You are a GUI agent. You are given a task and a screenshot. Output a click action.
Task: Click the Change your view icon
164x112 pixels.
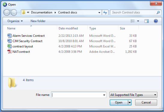133,21
